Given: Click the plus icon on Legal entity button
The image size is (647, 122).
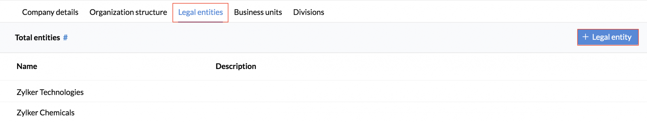Looking at the screenshot, I should (x=585, y=37).
